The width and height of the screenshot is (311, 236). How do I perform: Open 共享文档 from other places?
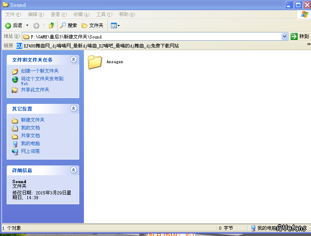(30, 136)
